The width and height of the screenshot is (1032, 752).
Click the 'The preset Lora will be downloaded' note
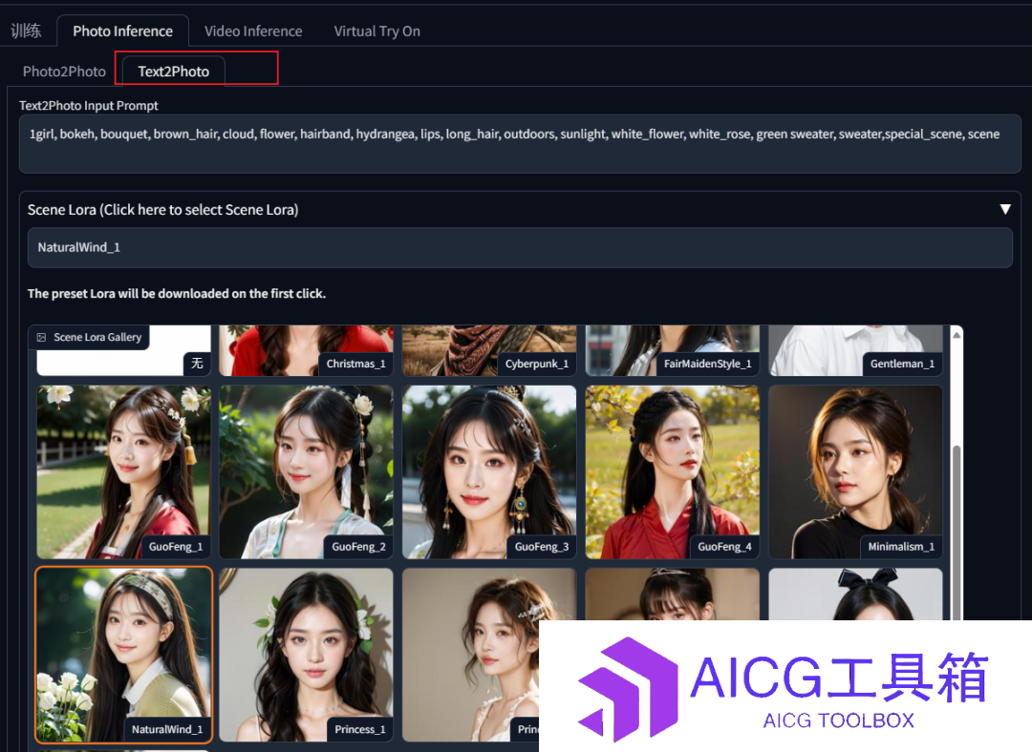pos(177,293)
